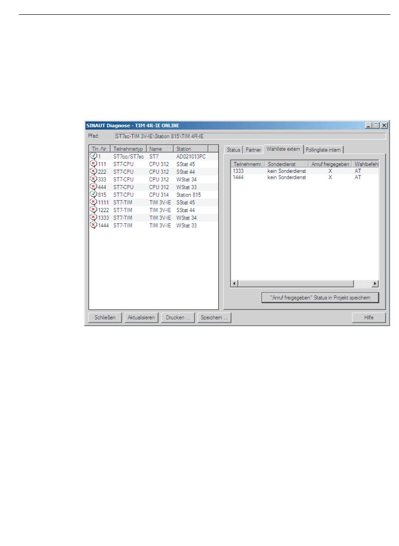Click station name AD021013PC
Image resolution: width=399 pixels, height=546 pixels.
[x=191, y=157]
